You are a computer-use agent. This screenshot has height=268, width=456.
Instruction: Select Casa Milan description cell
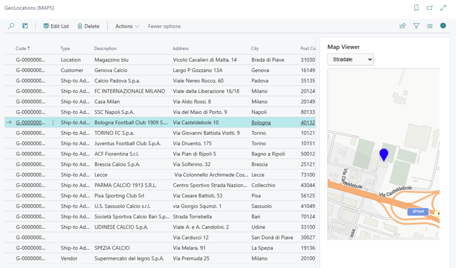coord(107,102)
